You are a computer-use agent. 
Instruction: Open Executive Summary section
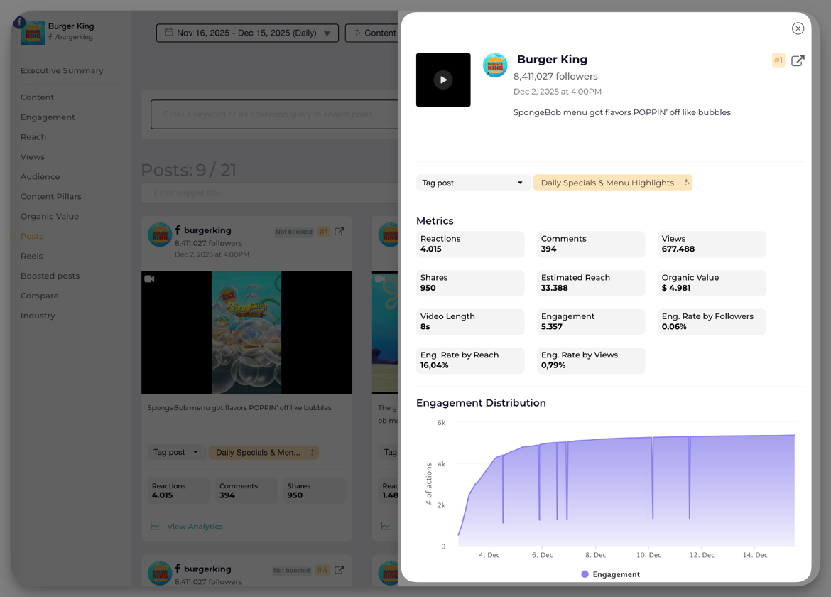point(62,70)
